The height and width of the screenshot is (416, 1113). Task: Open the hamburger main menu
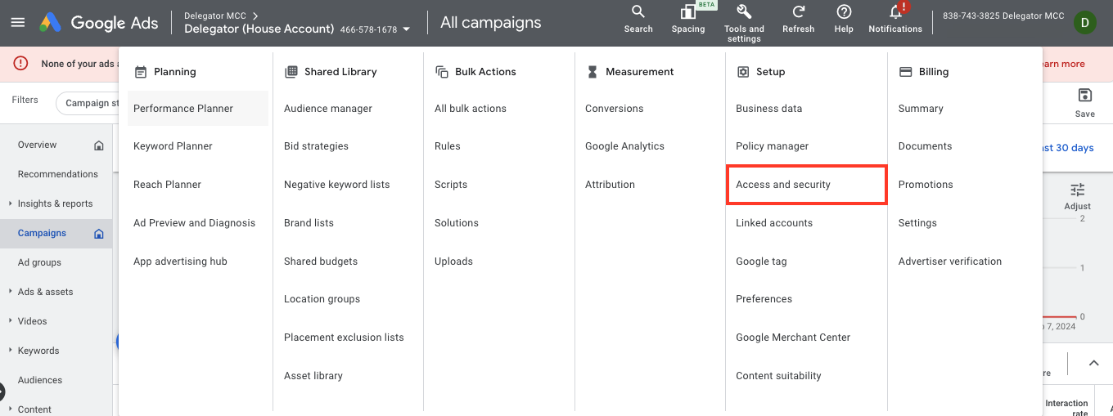click(x=17, y=23)
